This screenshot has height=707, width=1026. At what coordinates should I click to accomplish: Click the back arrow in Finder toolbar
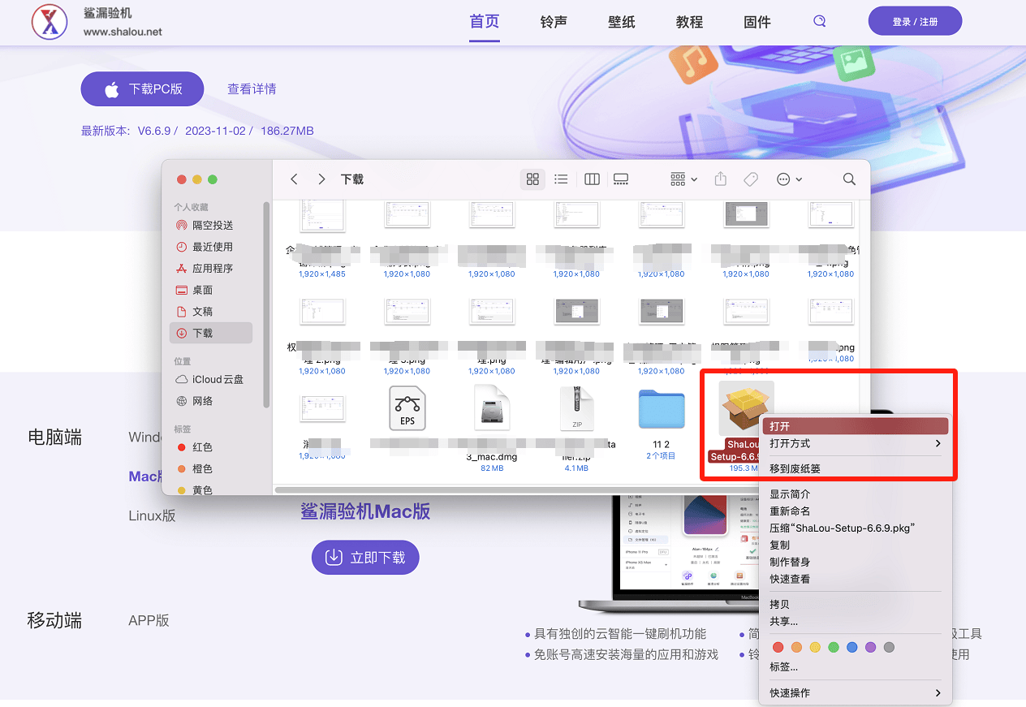pyautogui.click(x=294, y=179)
